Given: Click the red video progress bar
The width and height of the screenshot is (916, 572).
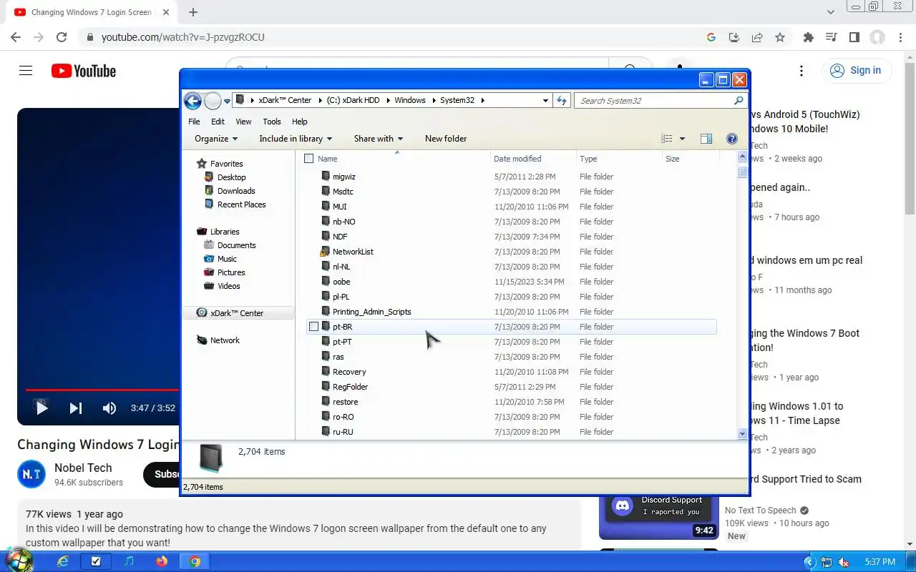Looking at the screenshot, I should (102, 390).
